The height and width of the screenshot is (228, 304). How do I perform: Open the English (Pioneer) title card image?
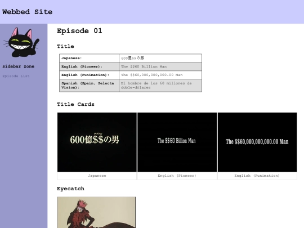pos(177,142)
